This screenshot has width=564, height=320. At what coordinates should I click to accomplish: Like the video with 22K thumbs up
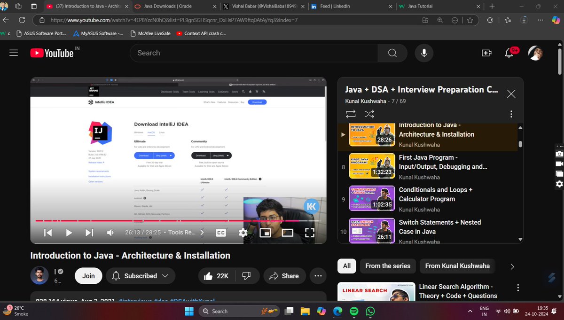(217, 276)
